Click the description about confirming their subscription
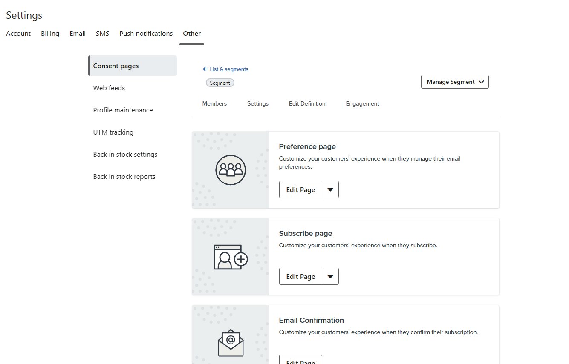The image size is (569, 364). point(378,332)
